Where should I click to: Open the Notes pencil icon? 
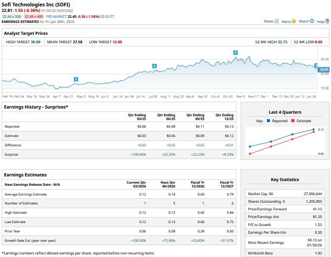(x=277, y=21)
